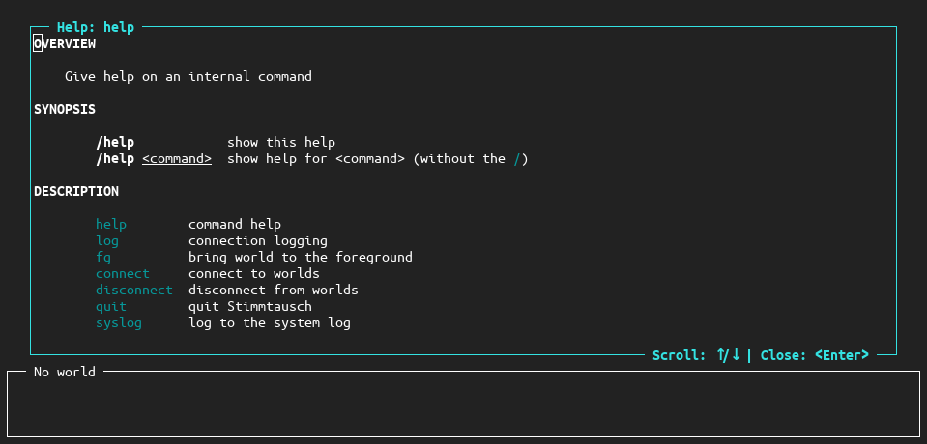Click the down arrow scroll hint
This screenshot has width=927, height=444.
[x=736, y=355]
